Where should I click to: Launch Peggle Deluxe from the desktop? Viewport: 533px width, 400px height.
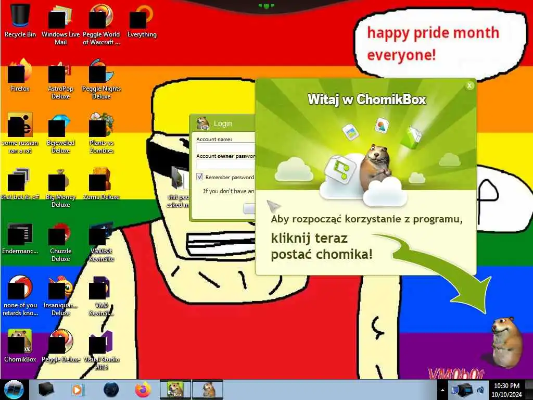coord(60,345)
